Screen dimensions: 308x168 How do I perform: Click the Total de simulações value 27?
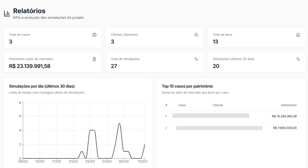(x=114, y=66)
